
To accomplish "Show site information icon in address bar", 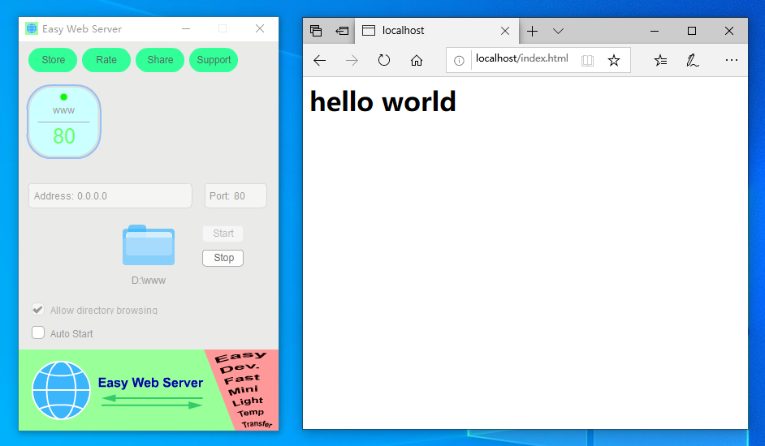I will [459, 61].
